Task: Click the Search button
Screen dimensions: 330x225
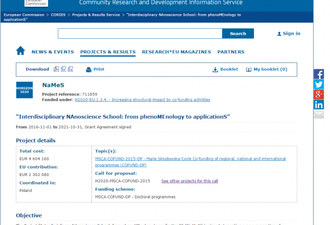Action: tap(238, 34)
